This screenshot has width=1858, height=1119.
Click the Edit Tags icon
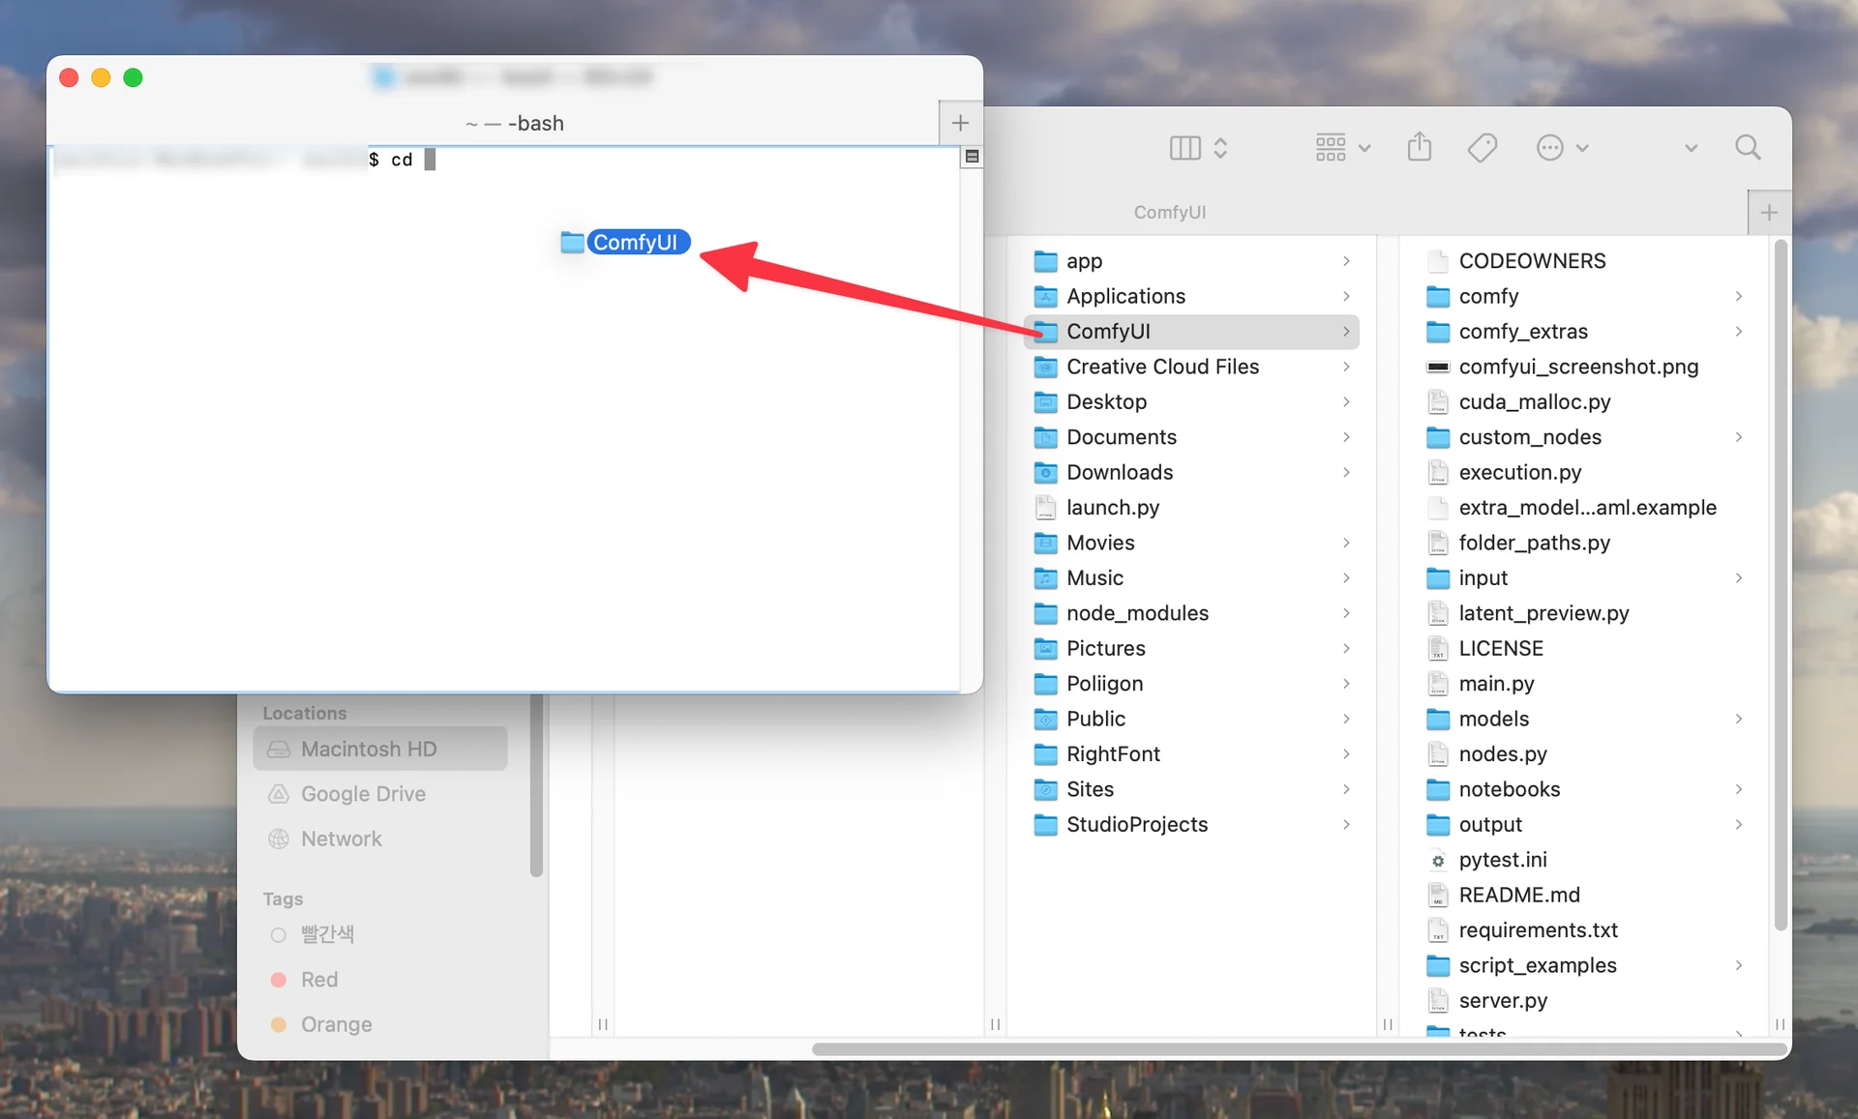1482,148
